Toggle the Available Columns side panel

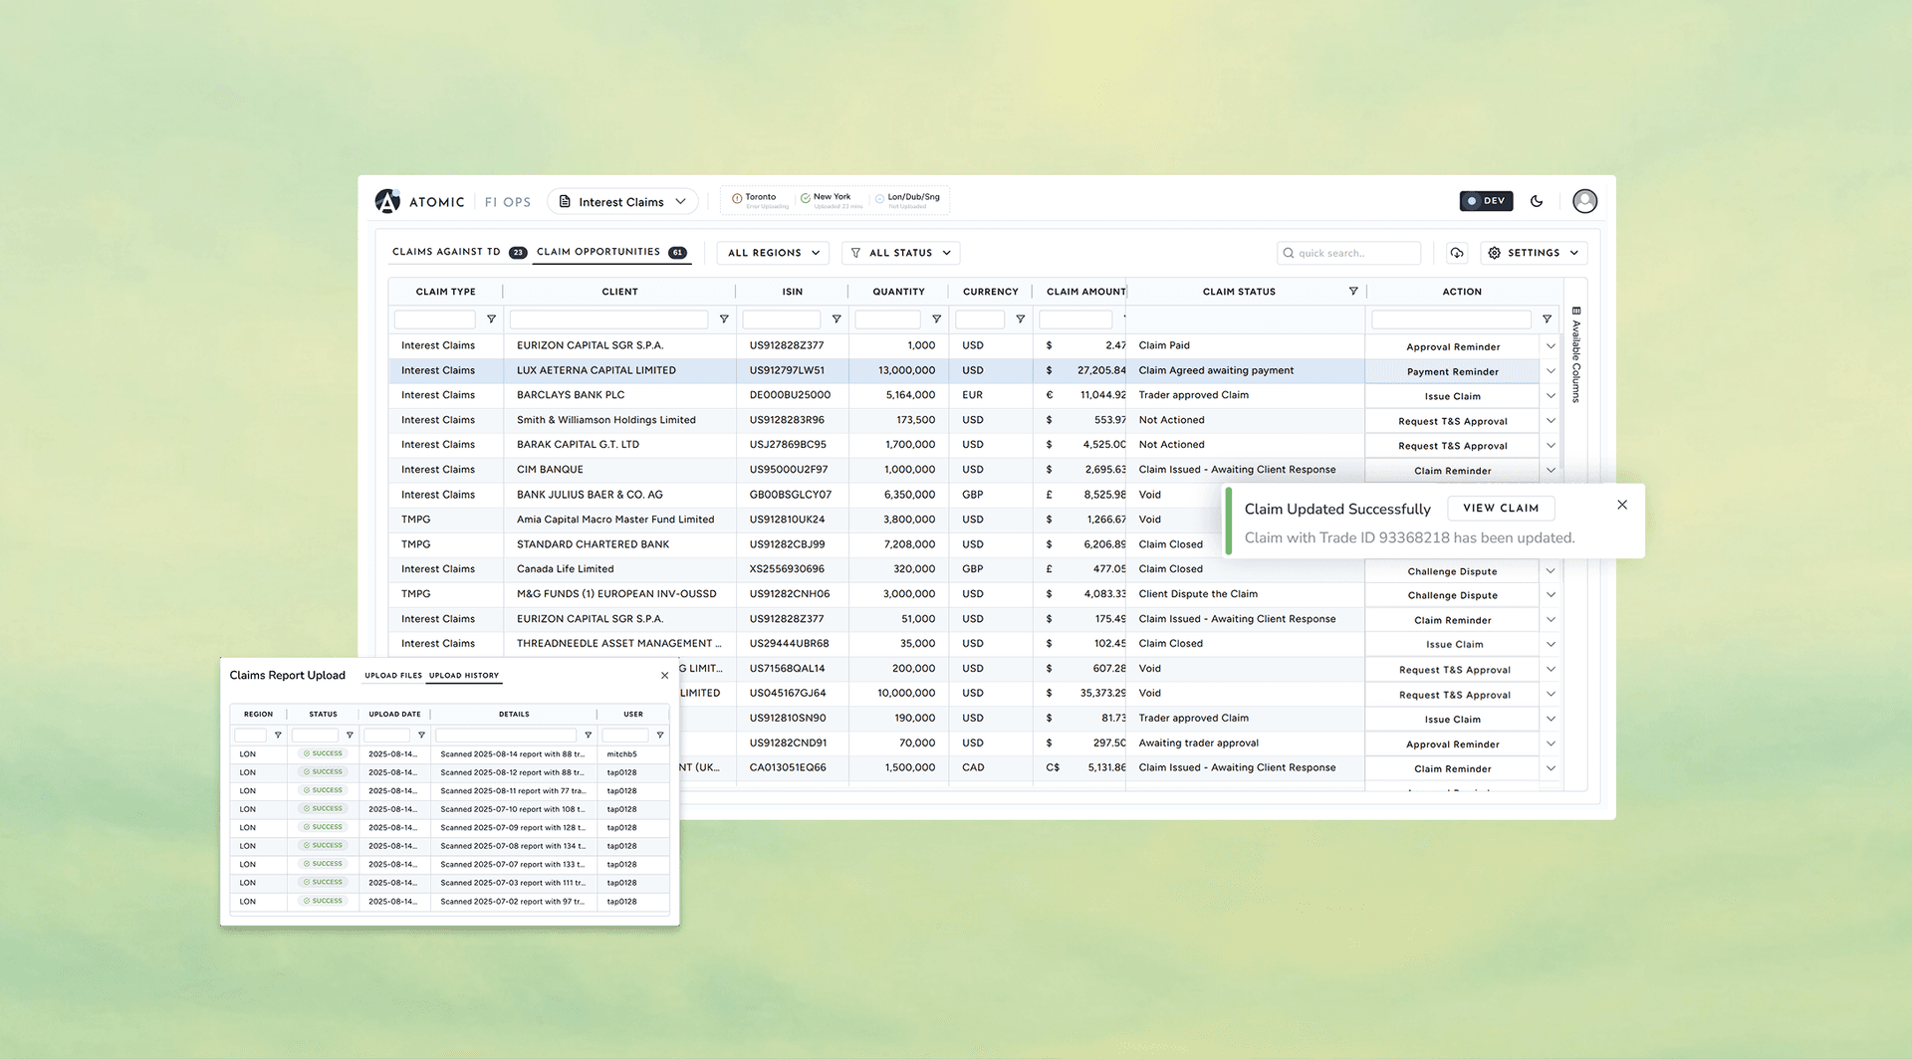tap(1575, 353)
